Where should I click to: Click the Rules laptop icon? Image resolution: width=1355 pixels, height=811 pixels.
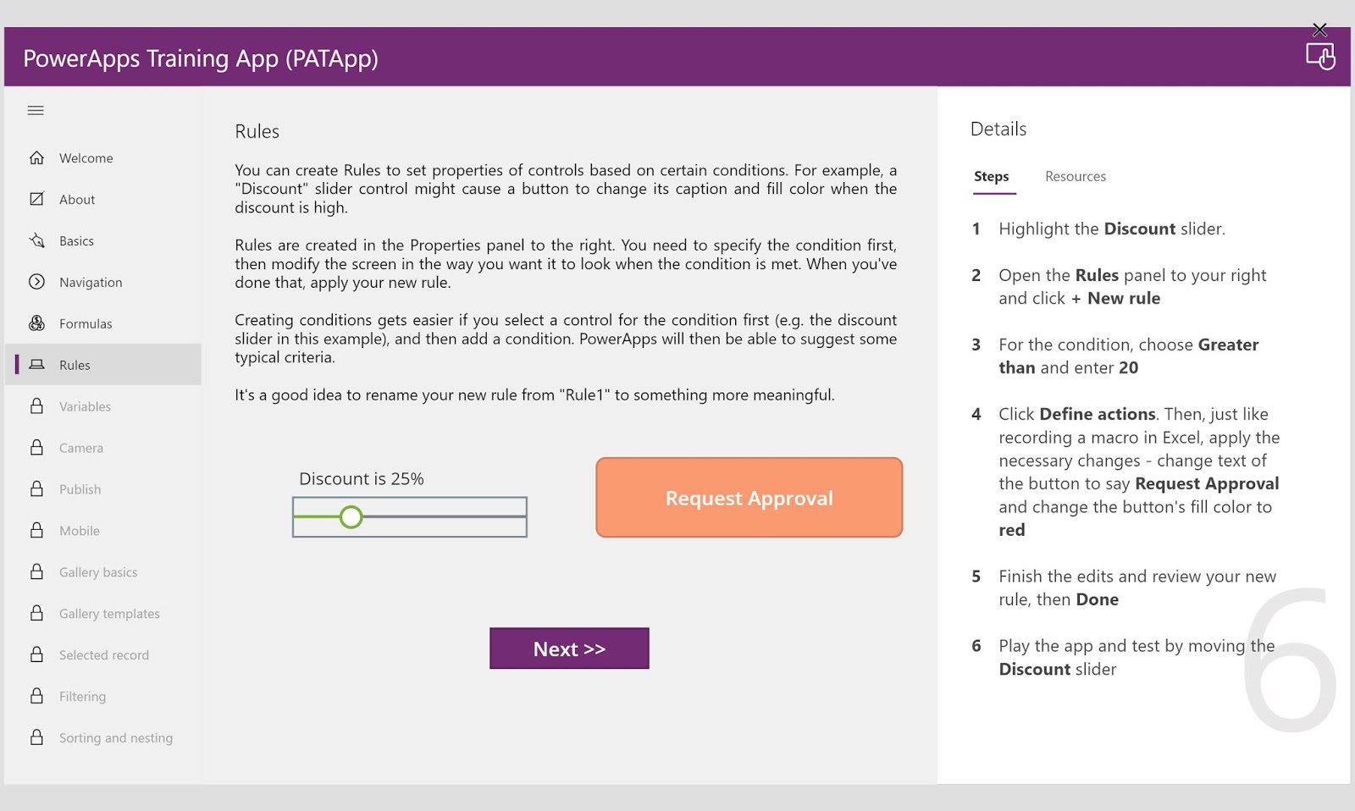[x=36, y=365]
